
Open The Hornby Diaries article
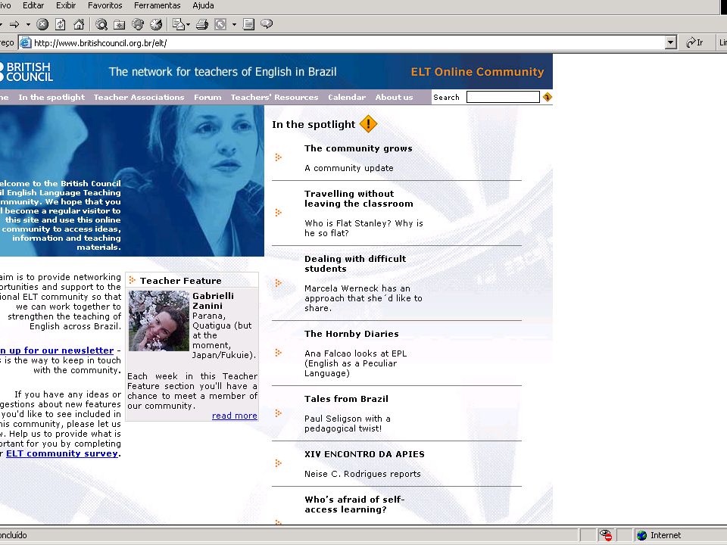click(x=351, y=334)
